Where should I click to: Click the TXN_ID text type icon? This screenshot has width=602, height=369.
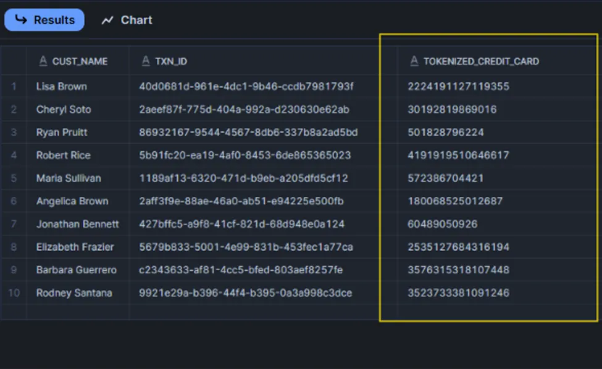(x=146, y=61)
